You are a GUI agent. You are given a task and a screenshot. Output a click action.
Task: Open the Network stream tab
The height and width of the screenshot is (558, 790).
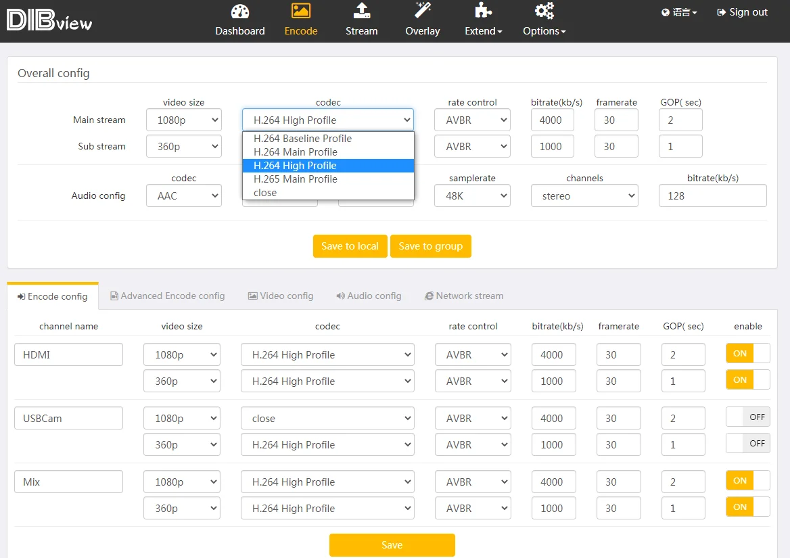click(x=464, y=296)
